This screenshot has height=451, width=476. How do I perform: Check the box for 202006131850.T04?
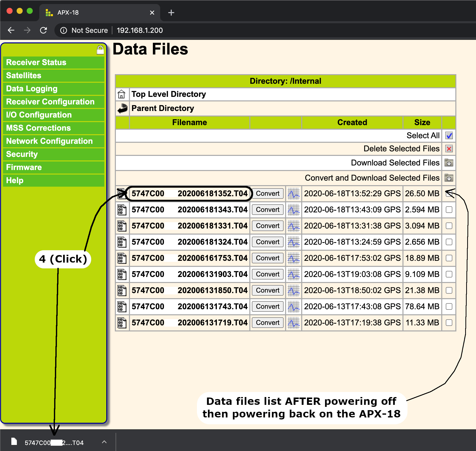click(449, 291)
